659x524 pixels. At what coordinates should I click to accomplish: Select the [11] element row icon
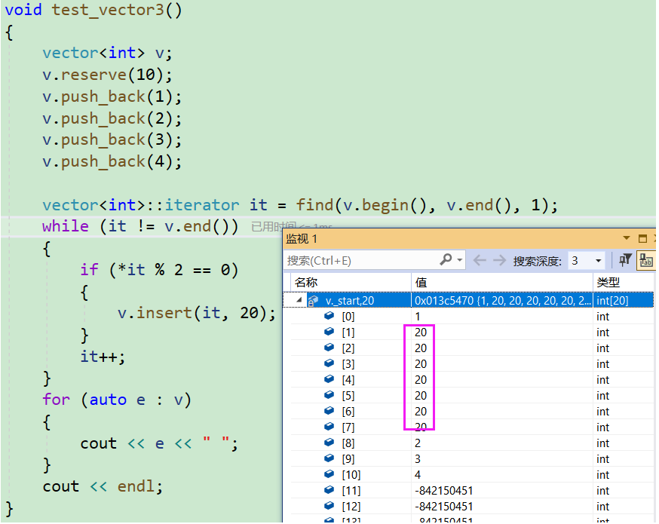click(329, 490)
